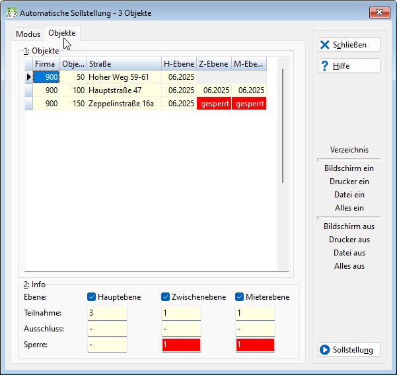This screenshot has height=375, width=397.
Task: Disable the Mieterebene checkbox
Action: click(x=239, y=297)
